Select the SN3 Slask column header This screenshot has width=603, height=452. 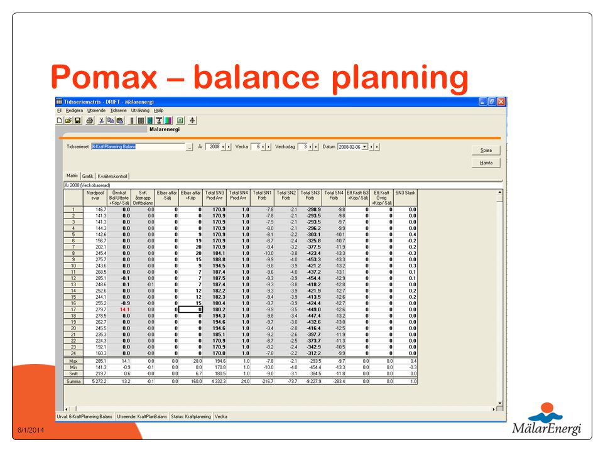pos(405,198)
